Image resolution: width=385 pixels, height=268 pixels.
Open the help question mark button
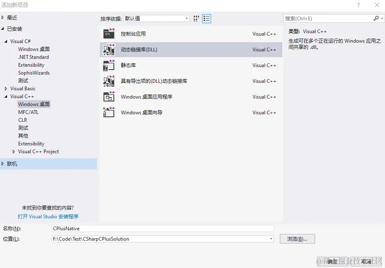tap(359, 5)
